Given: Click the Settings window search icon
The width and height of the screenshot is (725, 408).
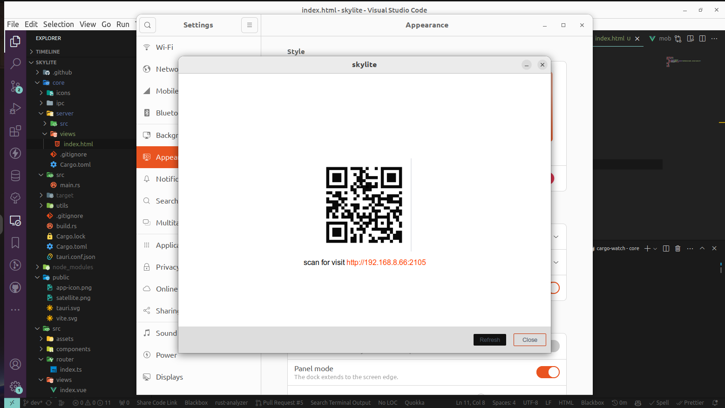Looking at the screenshot, I should [147, 25].
